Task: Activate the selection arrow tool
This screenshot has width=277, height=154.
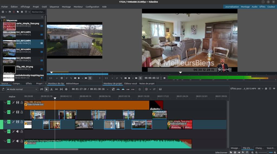Action: (x=47, y=89)
